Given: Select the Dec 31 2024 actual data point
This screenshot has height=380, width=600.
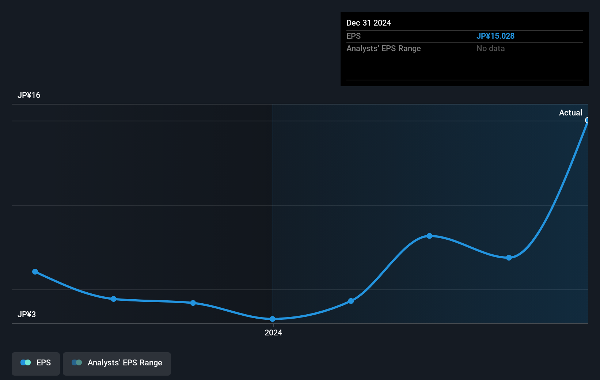Looking at the screenshot, I should tap(587, 120).
